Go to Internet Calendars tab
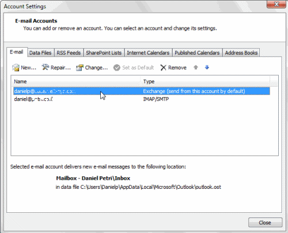The width and height of the screenshot is (288, 233). 148,53
